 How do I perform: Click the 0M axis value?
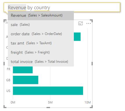pyautogui.click(x=13, y=102)
